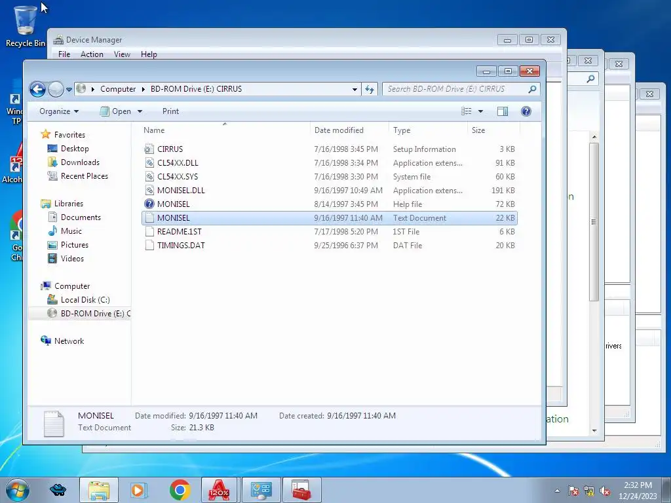Select the MONISEL help file icon
This screenshot has height=503, width=671.
[x=149, y=204]
